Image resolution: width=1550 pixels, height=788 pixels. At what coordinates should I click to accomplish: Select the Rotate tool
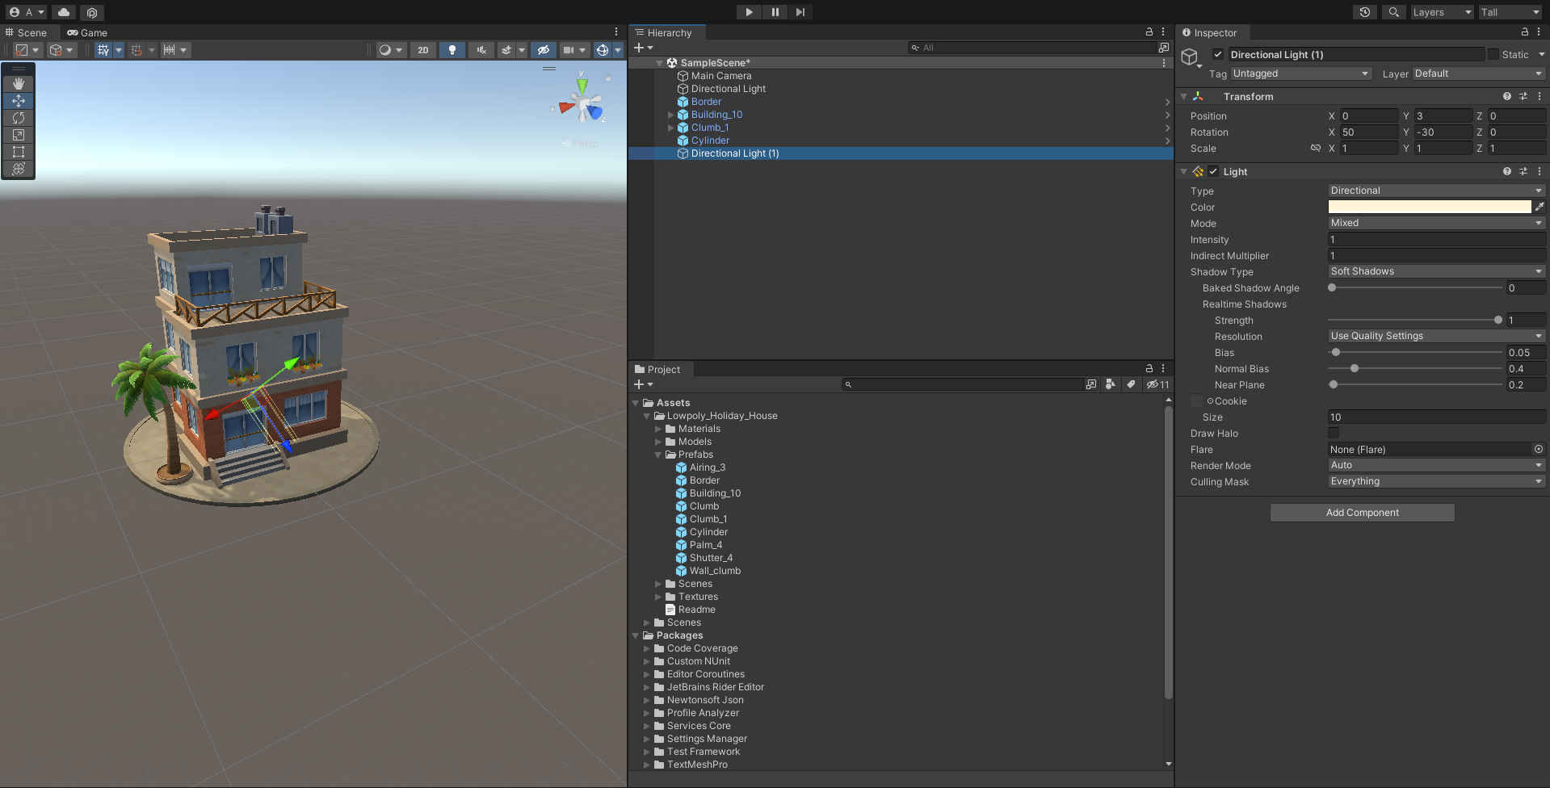coord(19,118)
